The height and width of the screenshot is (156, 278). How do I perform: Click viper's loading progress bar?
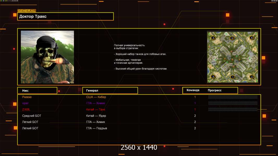pyautogui.click(x=233, y=103)
